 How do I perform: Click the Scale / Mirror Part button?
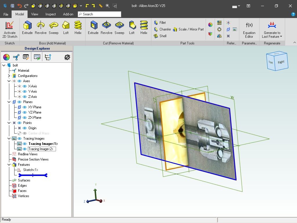pyautogui.click(x=188, y=29)
